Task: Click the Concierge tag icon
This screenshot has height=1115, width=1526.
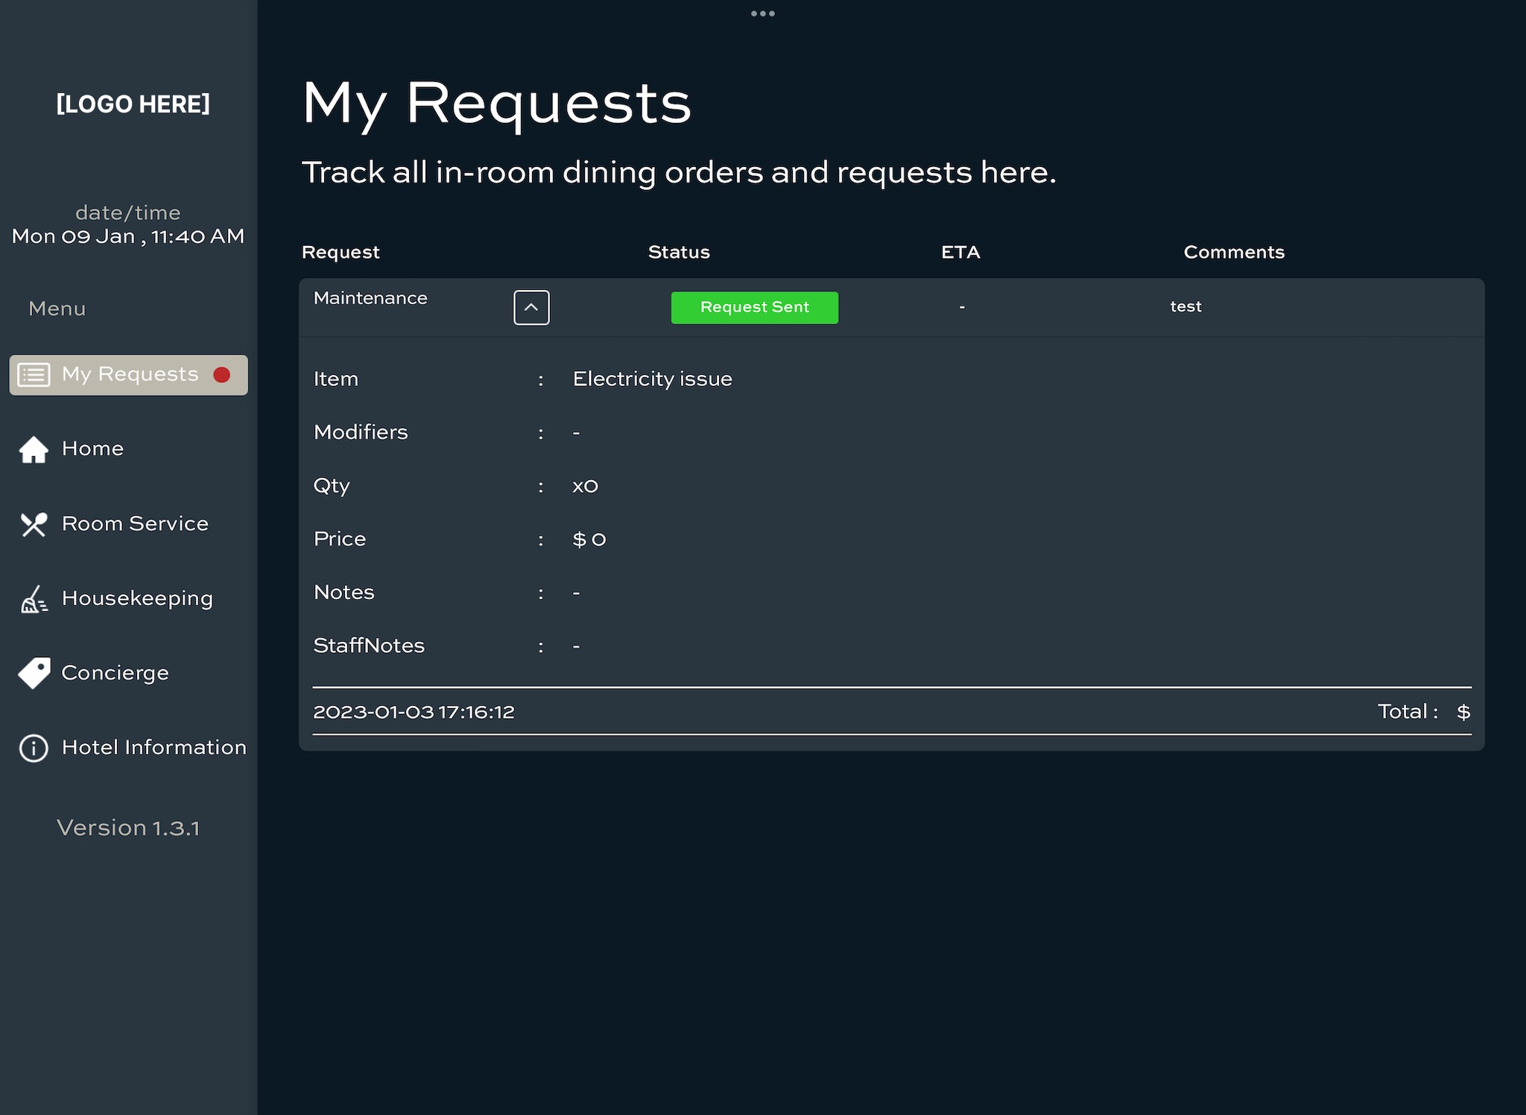Action: click(x=32, y=672)
